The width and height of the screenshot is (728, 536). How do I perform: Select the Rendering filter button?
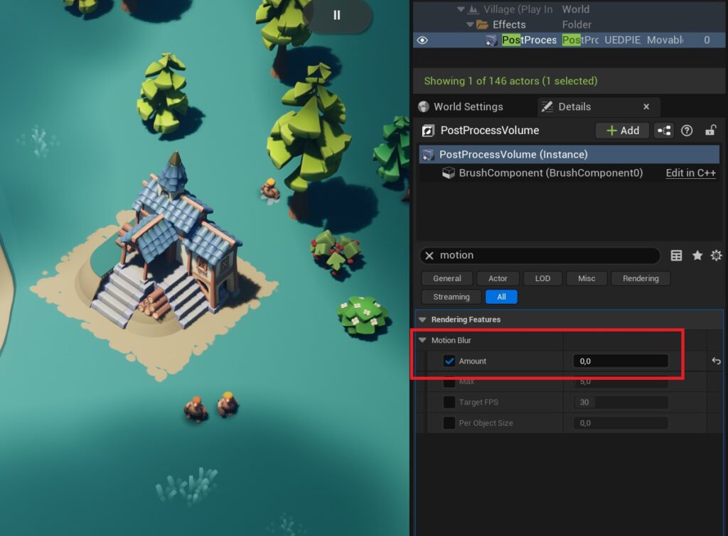tap(641, 278)
